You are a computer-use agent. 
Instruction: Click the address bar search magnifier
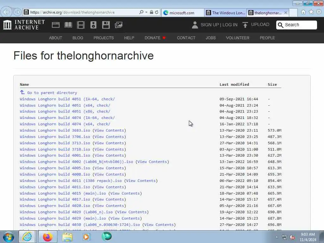coord(141,12)
